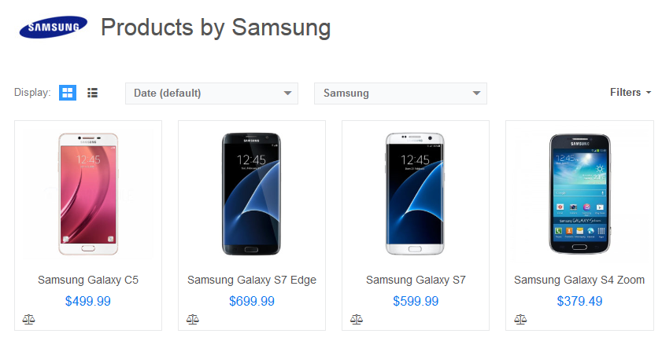Expand the Filters menu
This screenshot has height=341, width=662.
click(631, 93)
